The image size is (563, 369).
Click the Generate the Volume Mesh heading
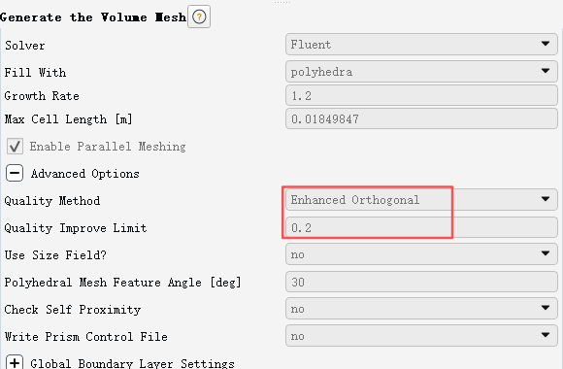(x=93, y=17)
